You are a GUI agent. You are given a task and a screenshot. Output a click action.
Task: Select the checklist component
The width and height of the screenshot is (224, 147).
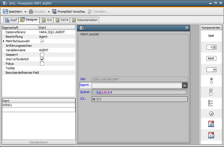pyautogui.click(x=211, y=103)
